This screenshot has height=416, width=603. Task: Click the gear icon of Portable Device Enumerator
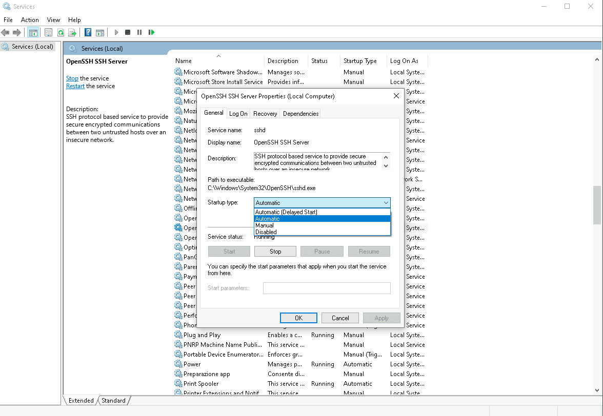click(178, 354)
